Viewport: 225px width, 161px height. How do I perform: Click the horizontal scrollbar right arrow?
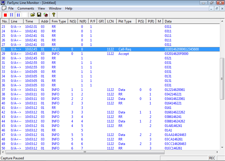(x=217, y=152)
